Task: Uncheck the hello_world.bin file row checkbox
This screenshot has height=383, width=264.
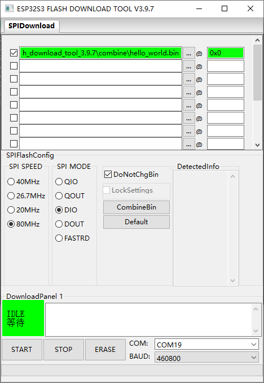Action: [14, 53]
